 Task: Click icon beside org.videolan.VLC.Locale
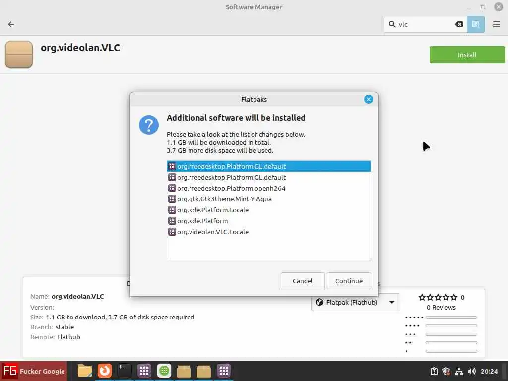click(x=172, y=232)
